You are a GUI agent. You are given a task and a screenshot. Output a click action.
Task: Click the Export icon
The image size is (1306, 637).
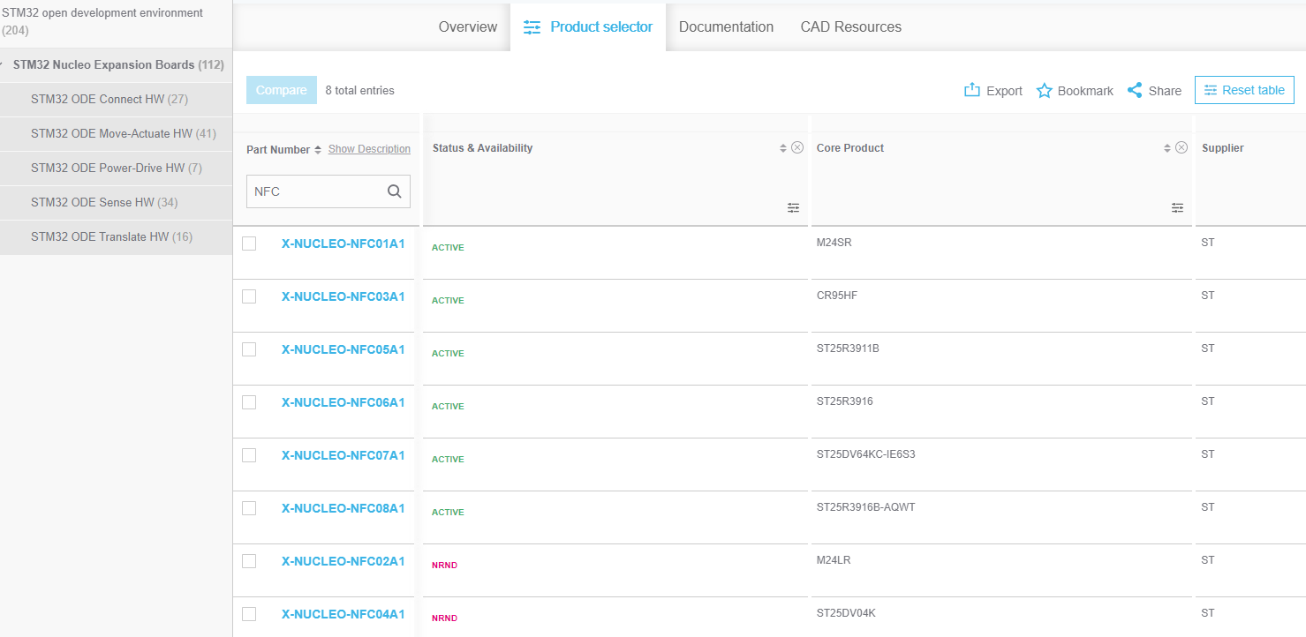(x=972, y=90)
